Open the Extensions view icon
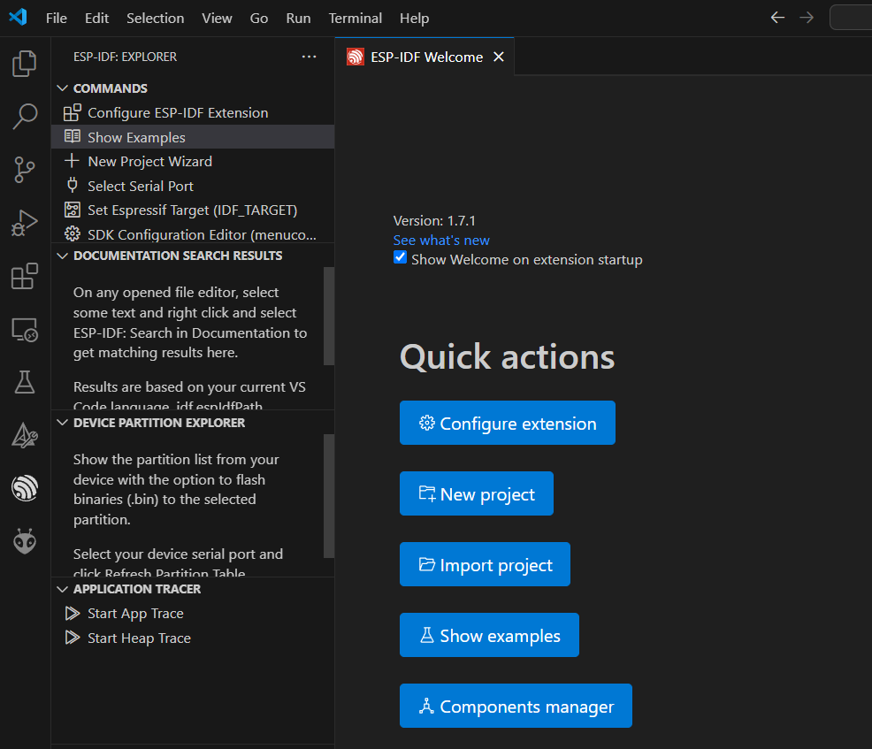 [25, 277]
